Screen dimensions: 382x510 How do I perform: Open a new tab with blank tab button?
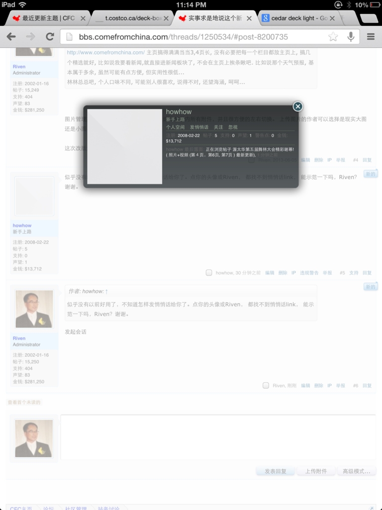pyautogui.click(x=368, y=18)
